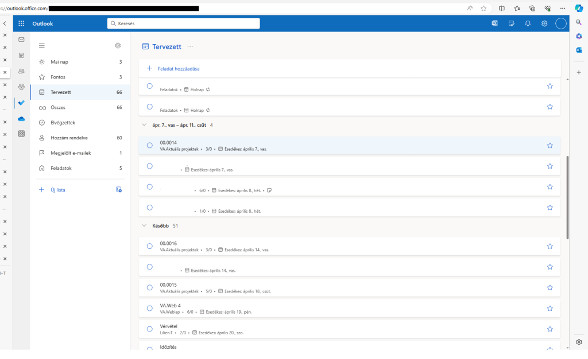Open the Outlook app launcher grid
This screenshot has height=359, width=588.
21,24
